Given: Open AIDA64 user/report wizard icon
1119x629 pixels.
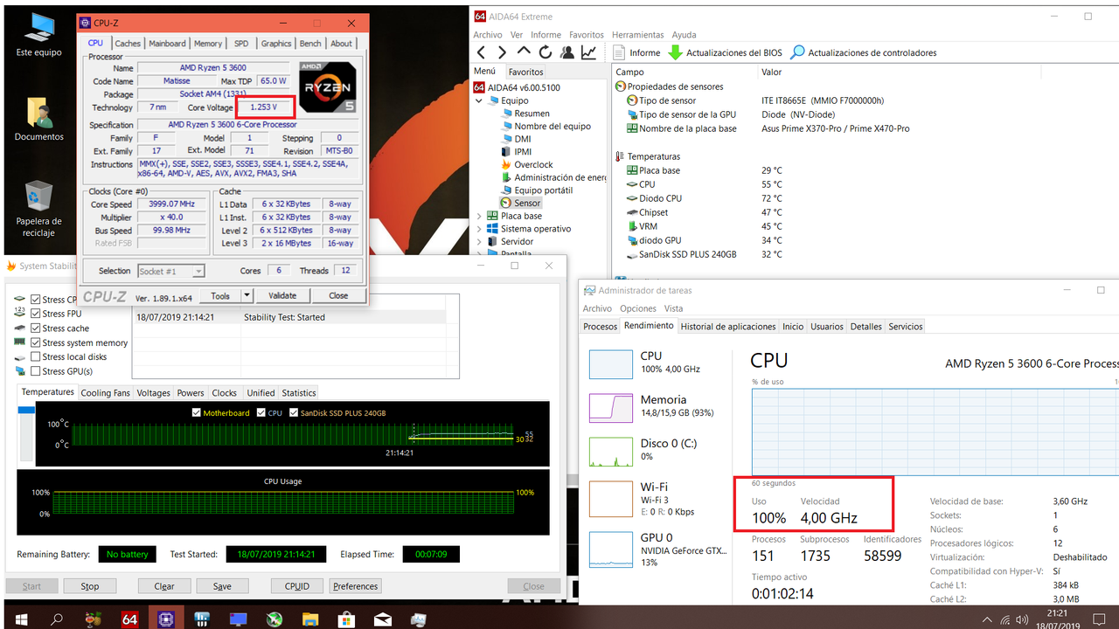Looking at the screenshot, I should (567, 52).
